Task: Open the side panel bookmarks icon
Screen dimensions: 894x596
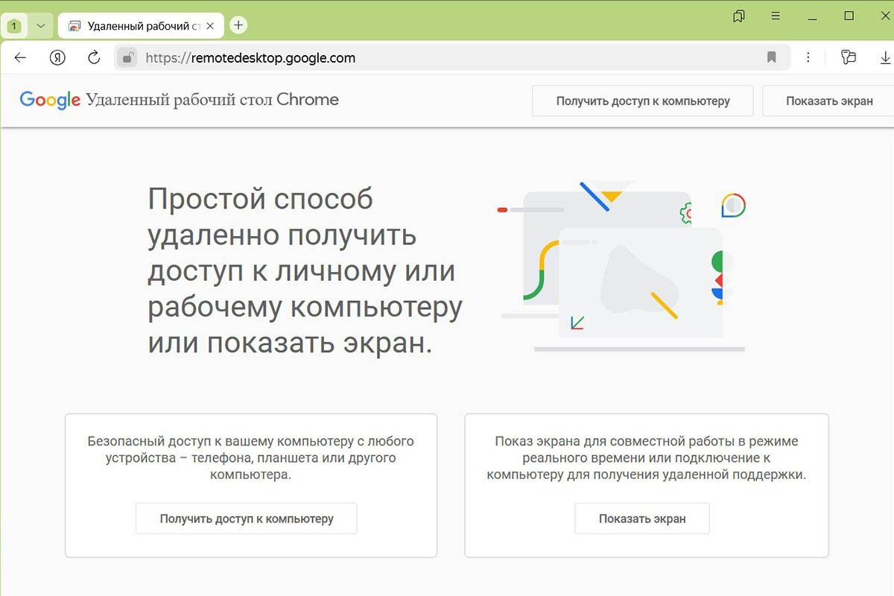Action: coord(738,15)
